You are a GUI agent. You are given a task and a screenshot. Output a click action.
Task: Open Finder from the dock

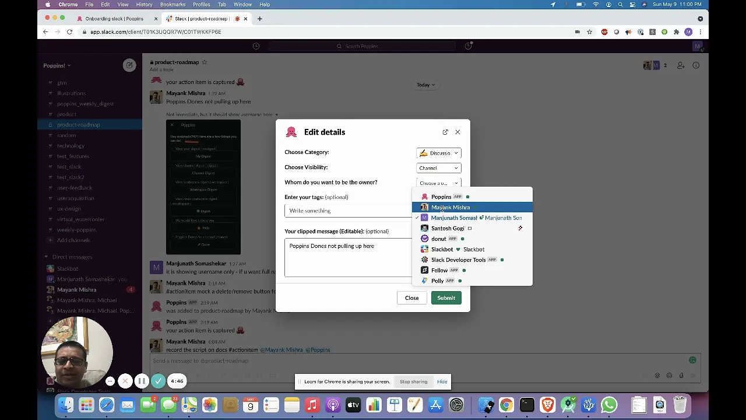[x=66, y=405]
